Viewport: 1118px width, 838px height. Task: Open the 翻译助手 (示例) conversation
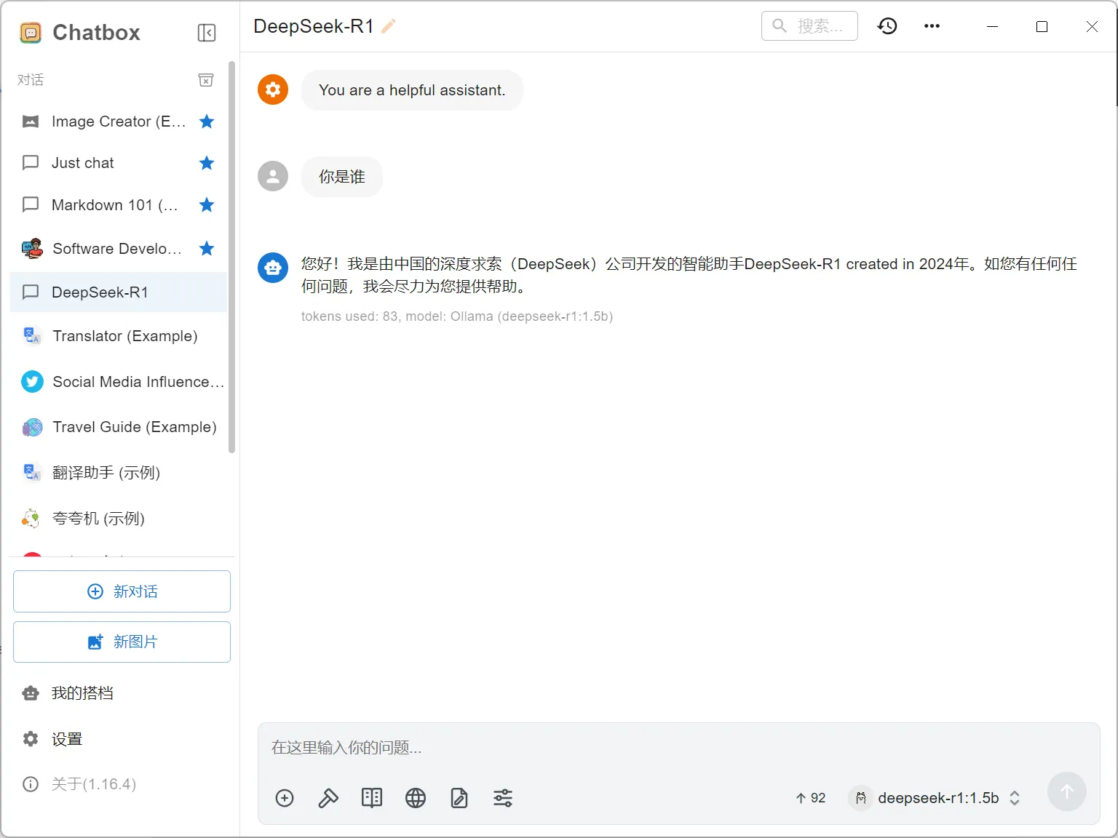pos(119,473)
